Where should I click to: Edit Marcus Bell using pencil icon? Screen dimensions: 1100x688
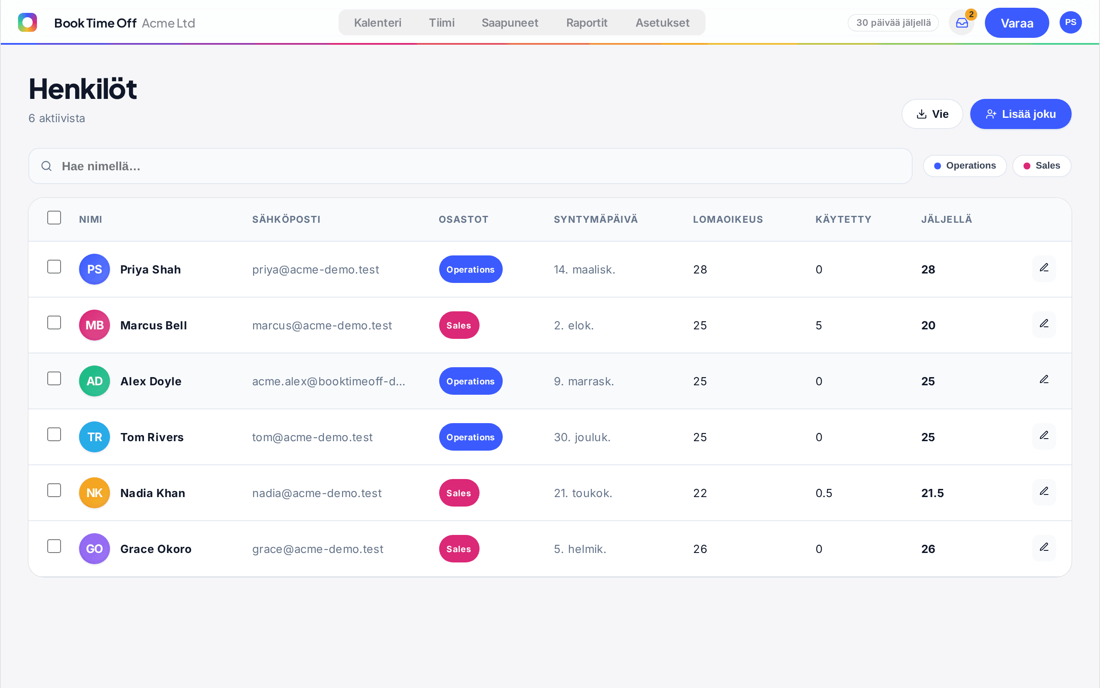pos(1044,324)
